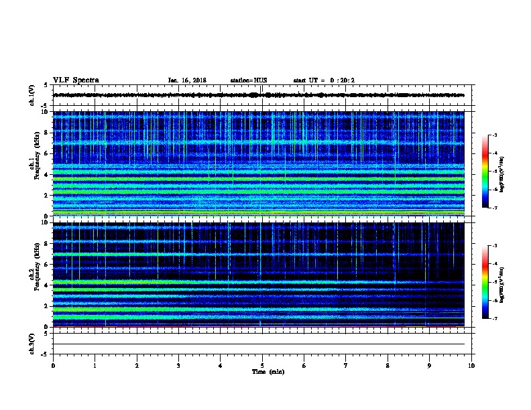This screenshot has width=531, height=410.
Task: Click time axis tick label "0" at bottom
Action: 53,365
